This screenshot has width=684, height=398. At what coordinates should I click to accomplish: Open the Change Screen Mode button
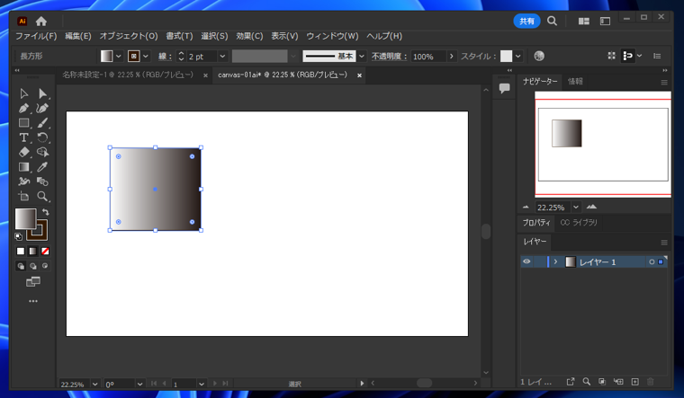pyautogui.click(x=32, y=282)
